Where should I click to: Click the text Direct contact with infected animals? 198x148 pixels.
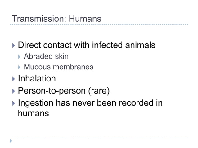(x=87, y=46)
